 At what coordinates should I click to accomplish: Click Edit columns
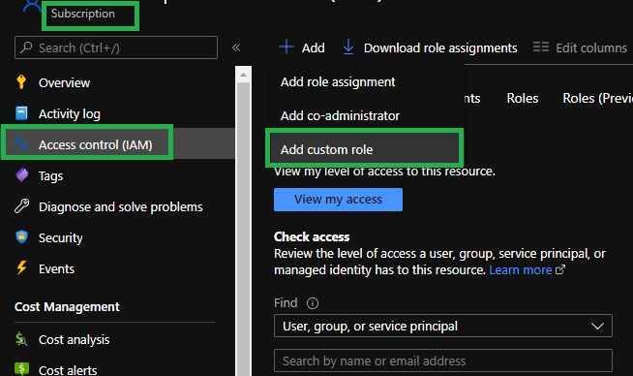[580, 47]
